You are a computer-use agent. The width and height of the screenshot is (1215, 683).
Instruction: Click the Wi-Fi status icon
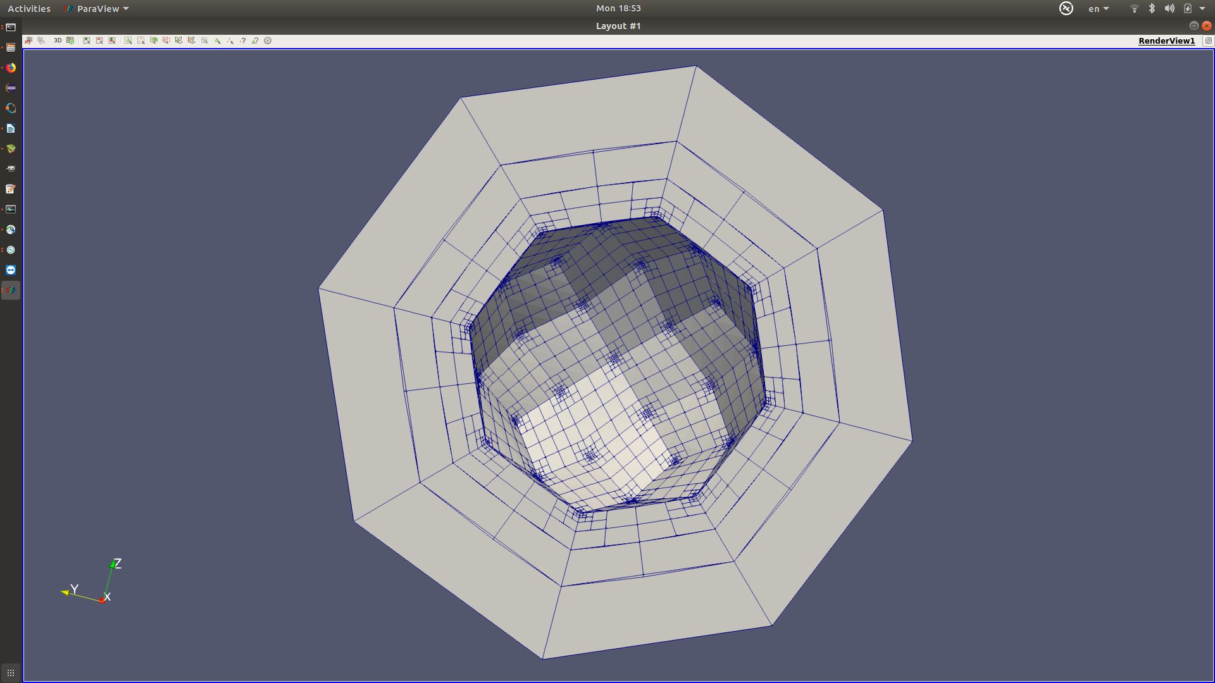(1135, 8)
